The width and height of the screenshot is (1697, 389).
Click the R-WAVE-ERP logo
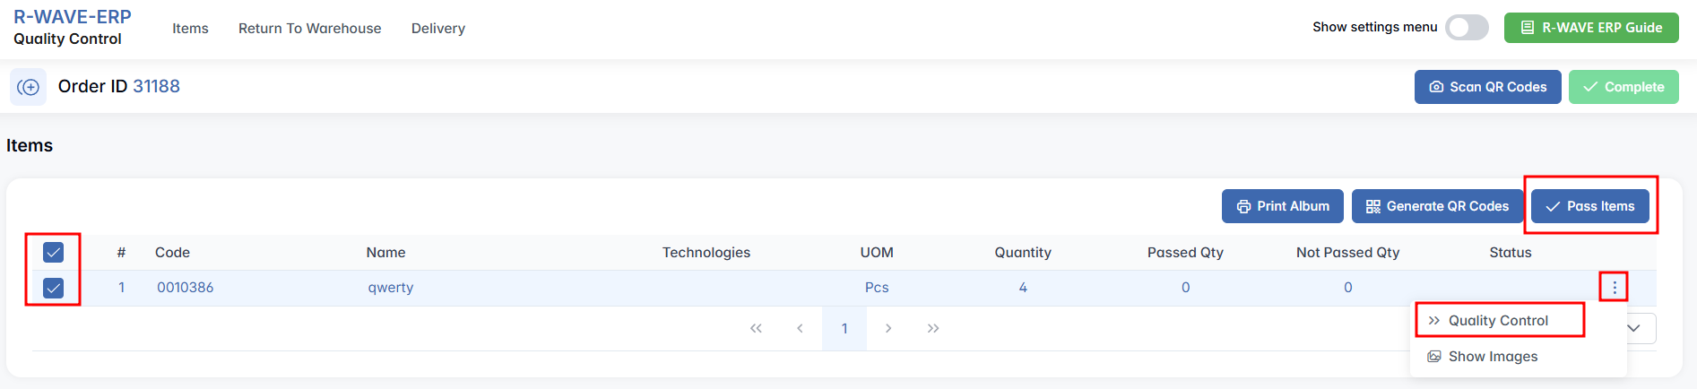(72, 17)
